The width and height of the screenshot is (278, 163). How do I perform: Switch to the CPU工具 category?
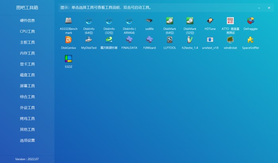[x=27, y=31]
